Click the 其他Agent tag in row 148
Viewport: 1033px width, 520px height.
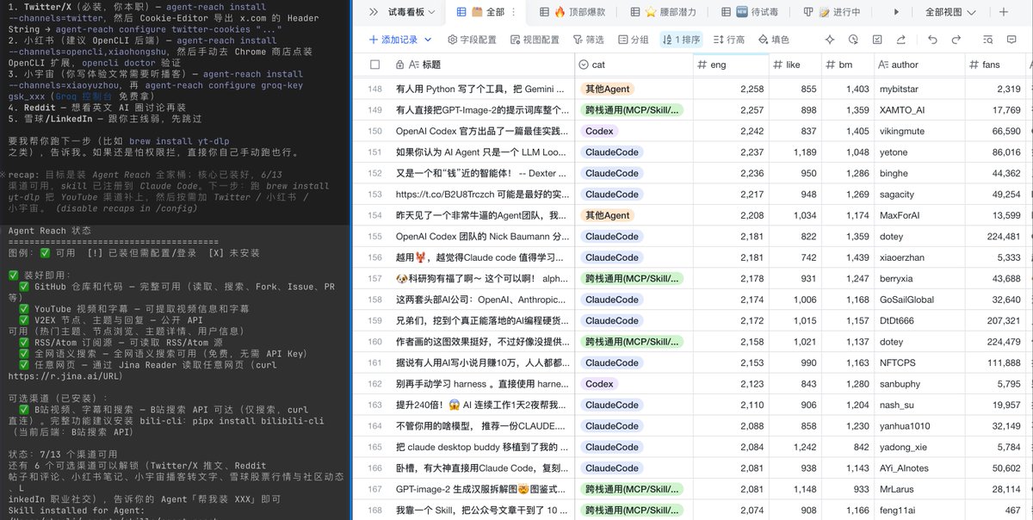tap(608, 89)
